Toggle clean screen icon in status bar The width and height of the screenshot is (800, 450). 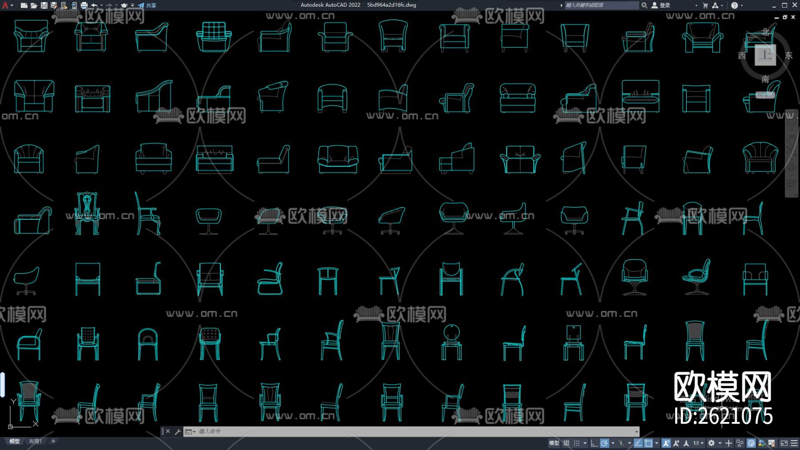pyautogui.click(x=784, y=443)
